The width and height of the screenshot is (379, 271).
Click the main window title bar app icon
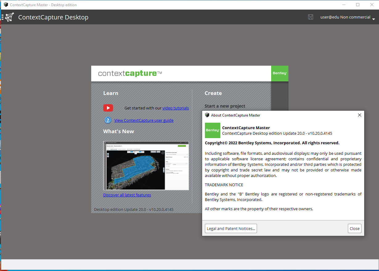click(6, 5)
